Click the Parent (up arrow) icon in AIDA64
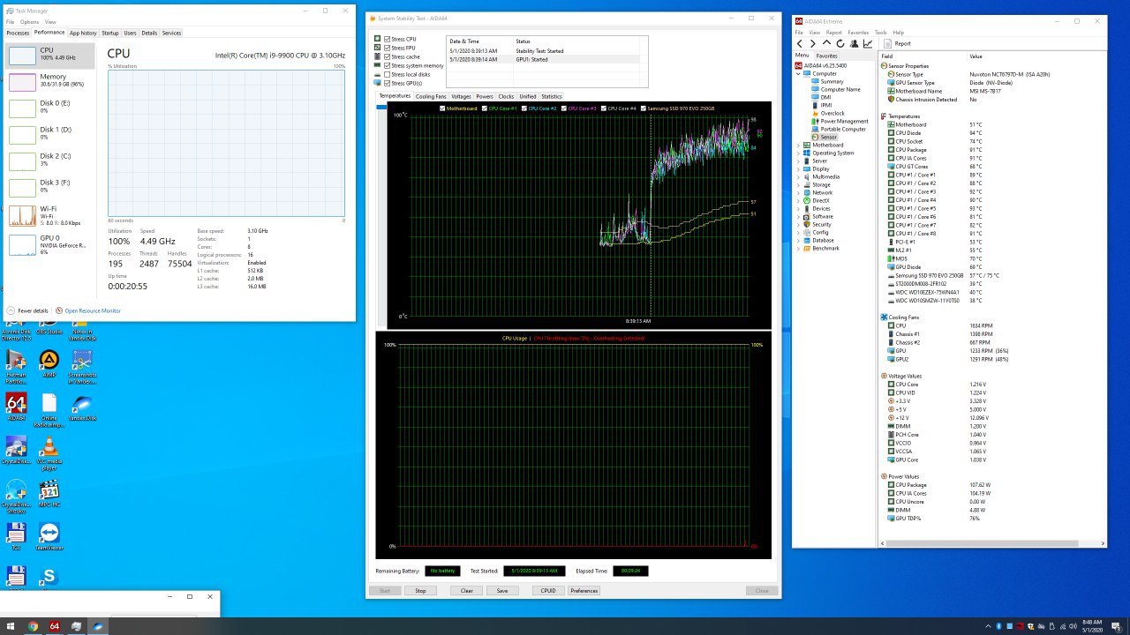Screen dimensions: 1130x635 click(826, 43)
